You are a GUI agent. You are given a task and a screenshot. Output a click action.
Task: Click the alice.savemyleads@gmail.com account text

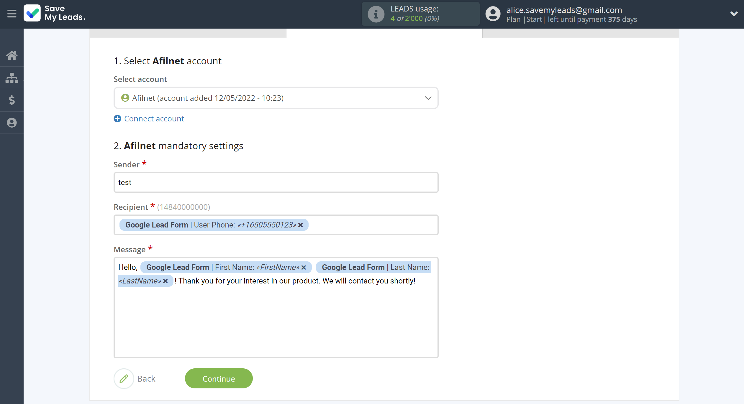tap(564, 10)
